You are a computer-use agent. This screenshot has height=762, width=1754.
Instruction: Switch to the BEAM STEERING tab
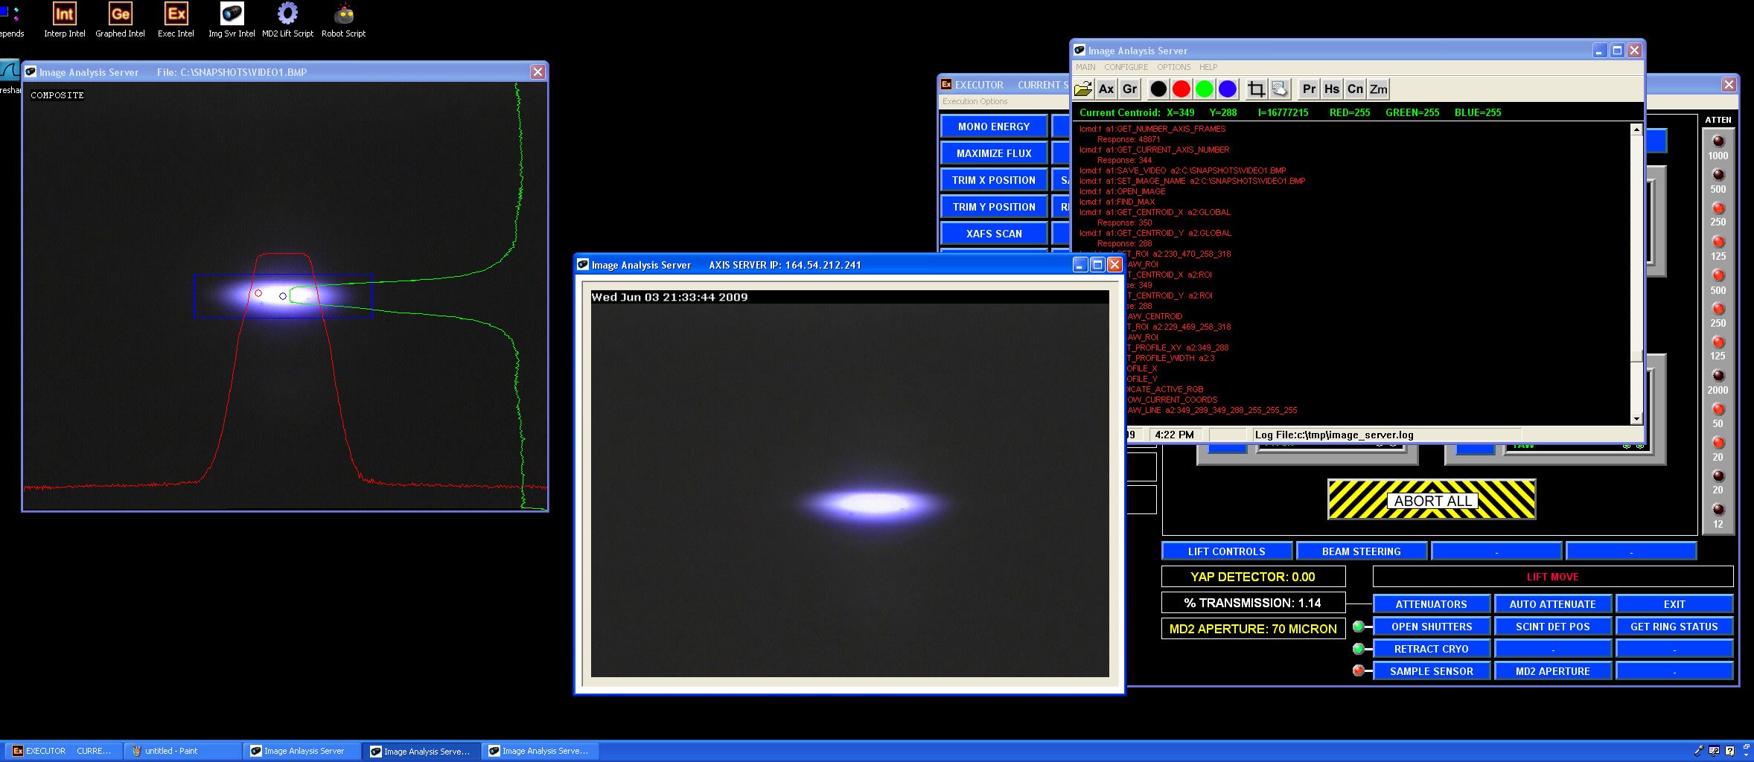pyautogui.click(x=1361, y=551)
